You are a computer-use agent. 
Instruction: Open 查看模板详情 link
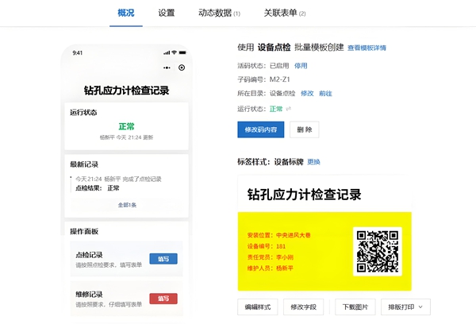click(x=367, y=48)
